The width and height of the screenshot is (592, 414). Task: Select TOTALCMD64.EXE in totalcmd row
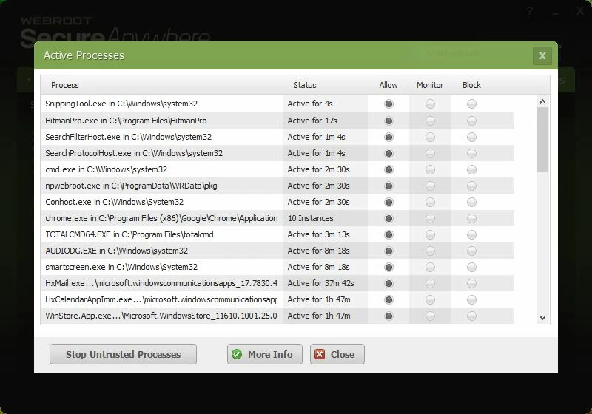(277, 234)
